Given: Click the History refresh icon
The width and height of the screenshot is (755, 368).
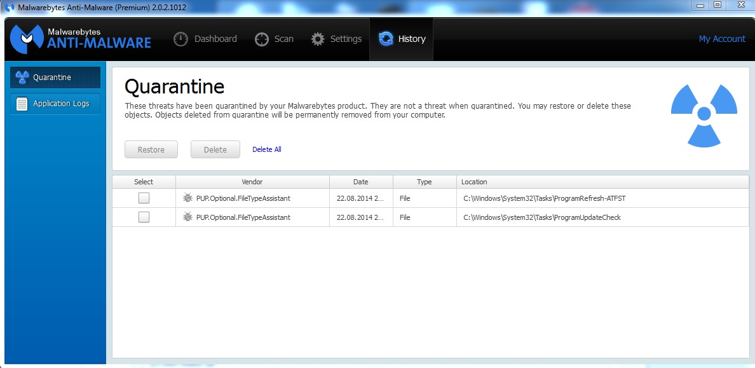Looking at the screenshot, I should 386,39.
